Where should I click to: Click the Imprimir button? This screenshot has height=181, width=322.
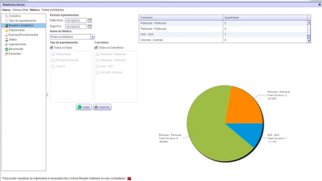pyautogui.click(x=102, y=107)
